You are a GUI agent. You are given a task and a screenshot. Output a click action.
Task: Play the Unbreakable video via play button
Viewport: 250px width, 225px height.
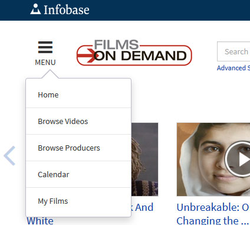[238, 159]
